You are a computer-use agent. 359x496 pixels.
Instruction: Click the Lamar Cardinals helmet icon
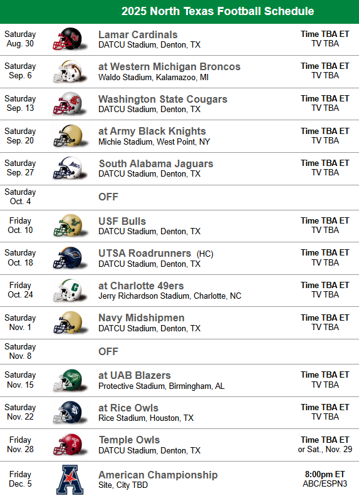[x=70, y=39]
